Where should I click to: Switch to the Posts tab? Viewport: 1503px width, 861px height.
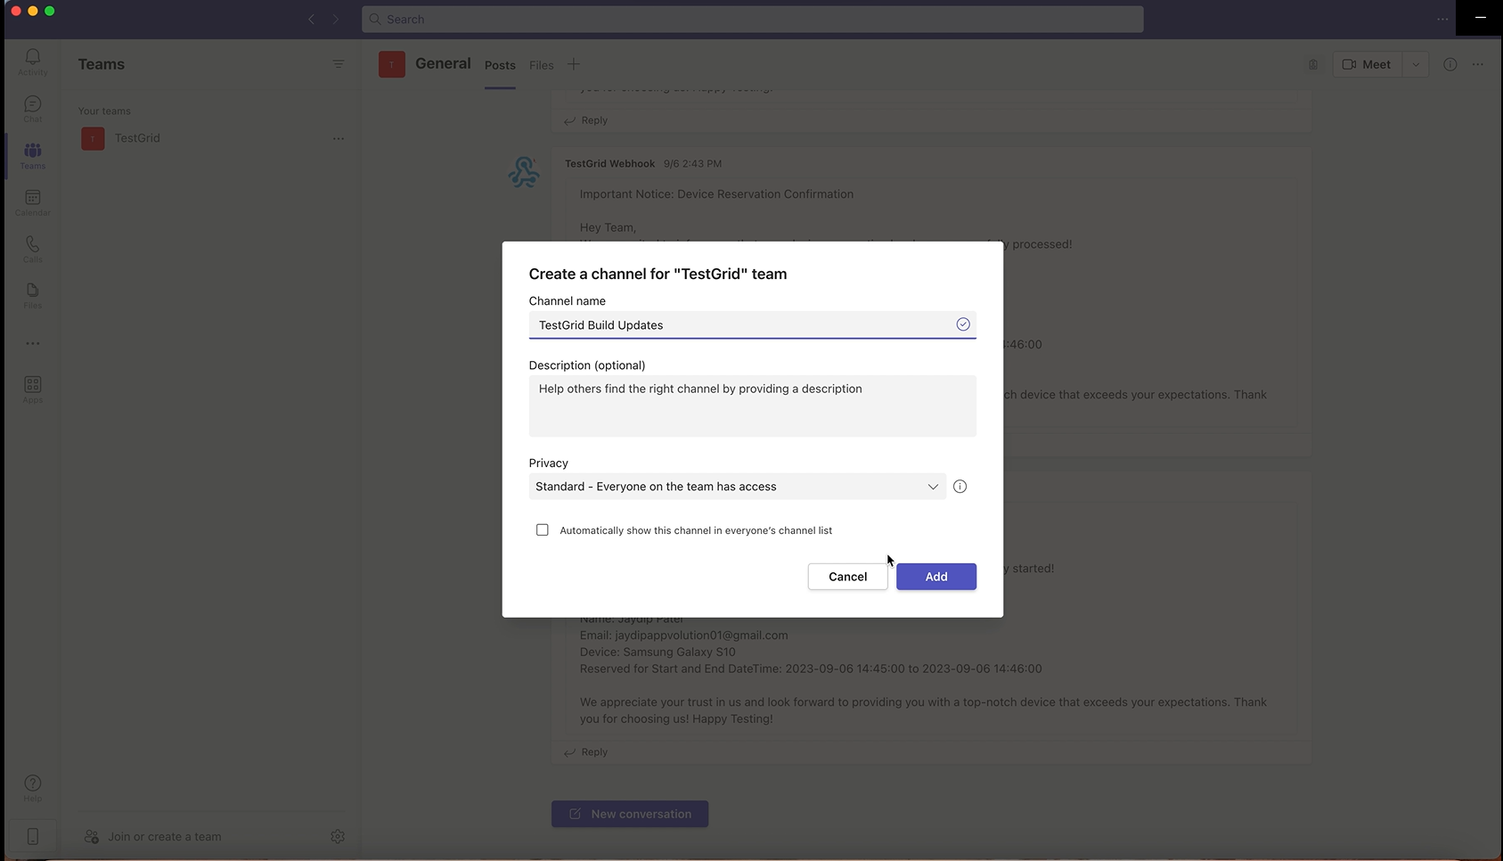point(500,65)
